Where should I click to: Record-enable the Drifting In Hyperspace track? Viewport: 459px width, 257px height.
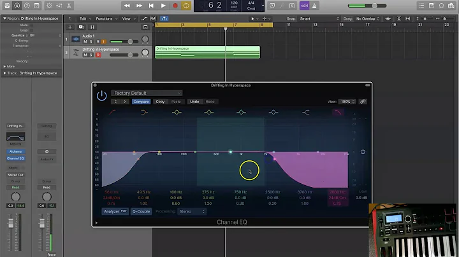pos(98,55)
